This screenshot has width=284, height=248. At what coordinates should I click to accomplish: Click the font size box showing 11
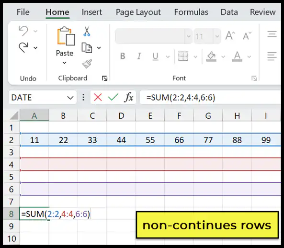pos(203,36)
